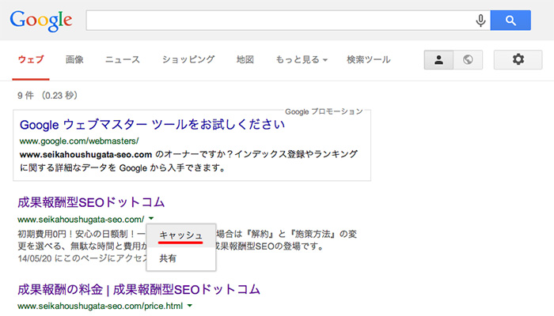The height and width of the screenshot is (316, 554).
Task: Click the green arrow next to seikahoushugata-seo.com/
Action: [x=151, y=218]
